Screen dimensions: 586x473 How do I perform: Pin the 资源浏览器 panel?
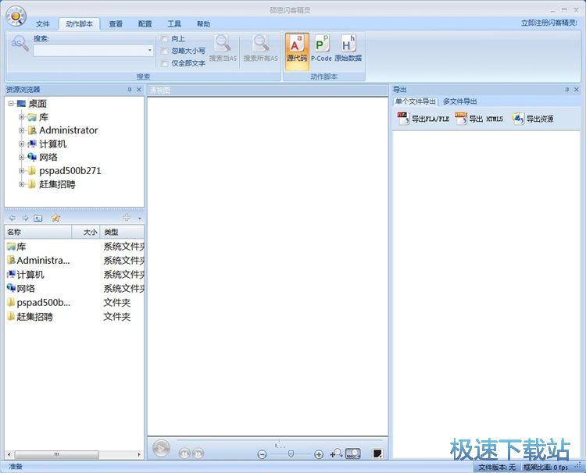(x=129, y=90)
